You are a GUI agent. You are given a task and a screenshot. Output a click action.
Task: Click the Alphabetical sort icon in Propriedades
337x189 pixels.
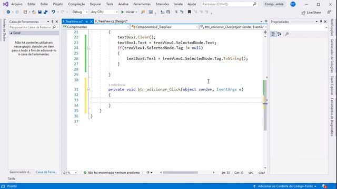279,34
